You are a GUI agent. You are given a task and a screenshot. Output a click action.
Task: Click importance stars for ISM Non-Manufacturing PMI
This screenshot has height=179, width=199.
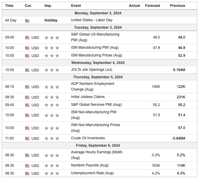[x=52, y=115]
